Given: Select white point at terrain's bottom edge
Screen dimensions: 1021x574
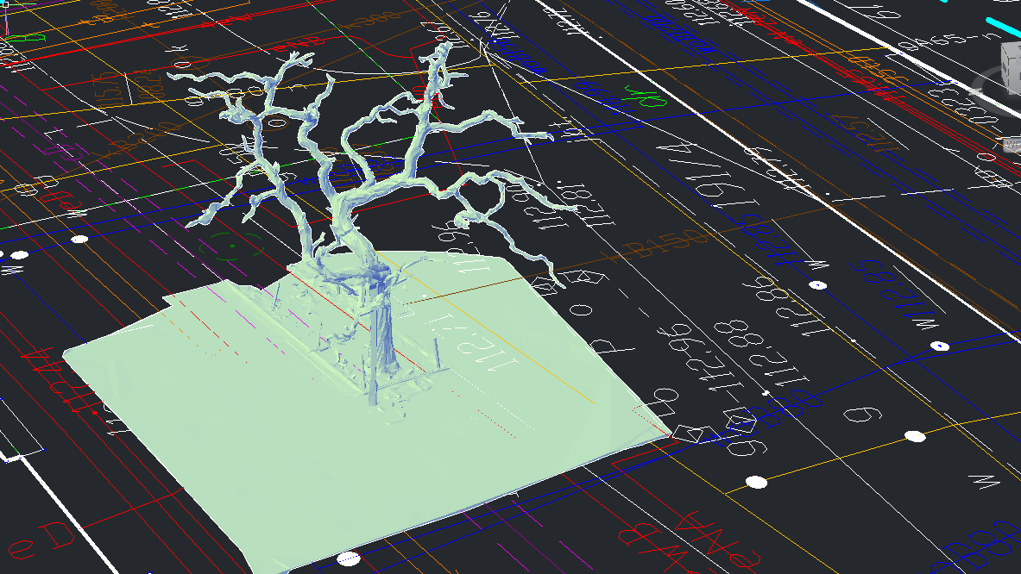Looking at the screenshot, I should click(x=348, y=558).
